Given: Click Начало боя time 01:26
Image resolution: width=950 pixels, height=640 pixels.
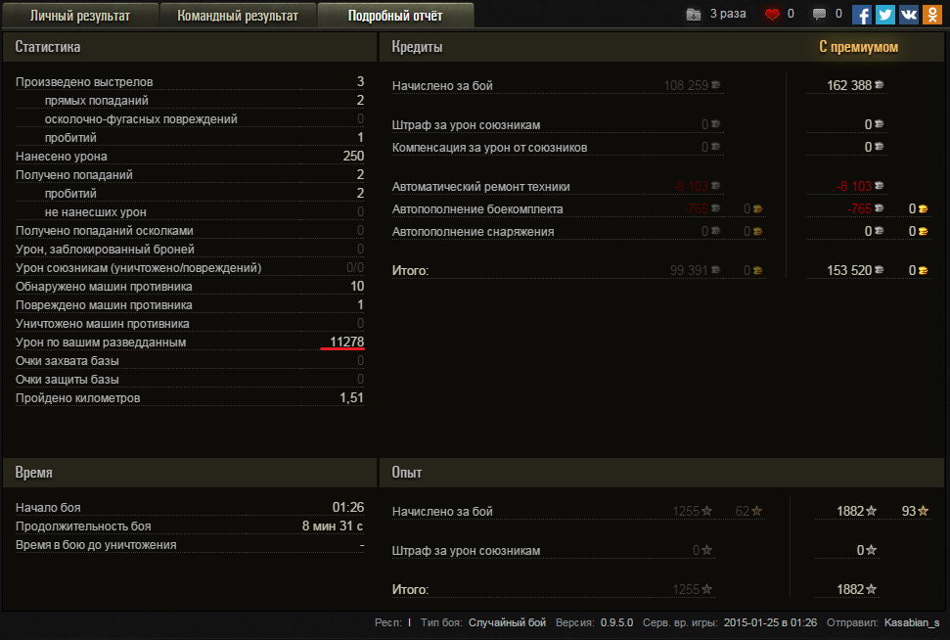Looking at the screenshot, I should click(x=347, y=507).
